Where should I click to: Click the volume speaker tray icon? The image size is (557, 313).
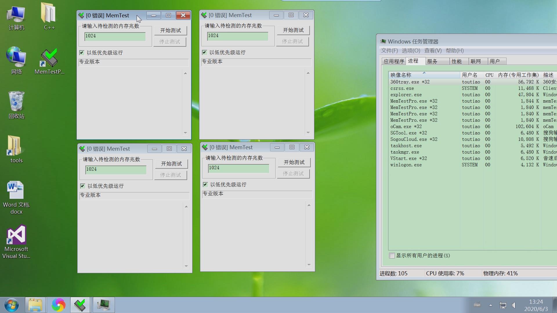(x=514, y=305)
